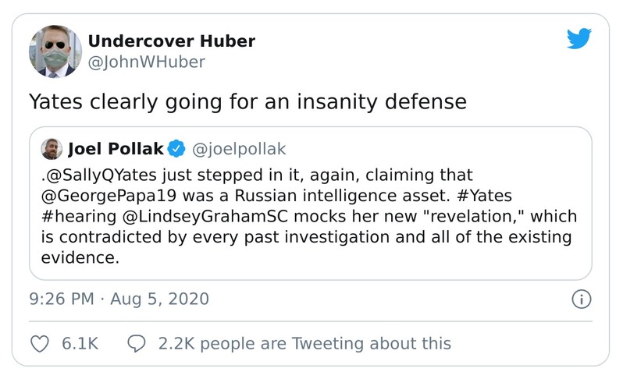Click Undercover Huber's profile avatar
The width and height of the screenshot is (623, 379).
[55, 51]
